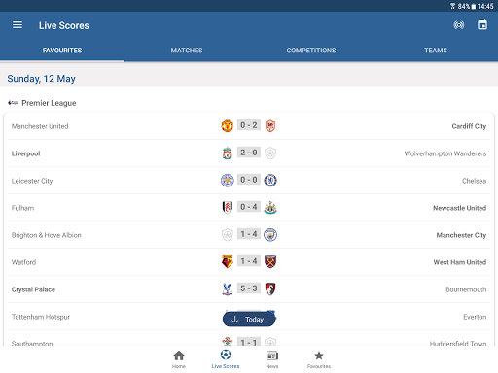Open the Teams tab
The height and width of the screenshot is (373, 498).
point(436,51)
